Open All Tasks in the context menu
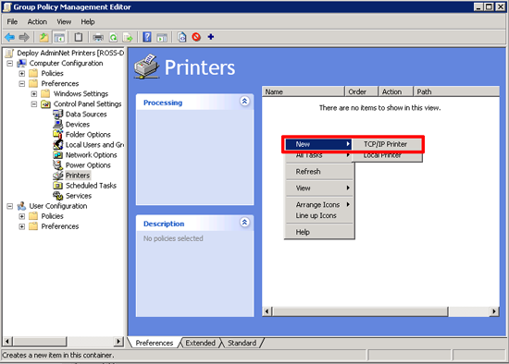The image size is (509, 364). (318, 156)
